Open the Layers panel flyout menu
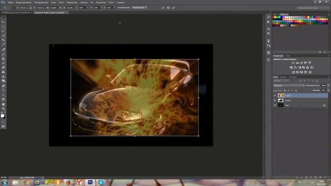331x186 pixels. [x=329, y=77]
